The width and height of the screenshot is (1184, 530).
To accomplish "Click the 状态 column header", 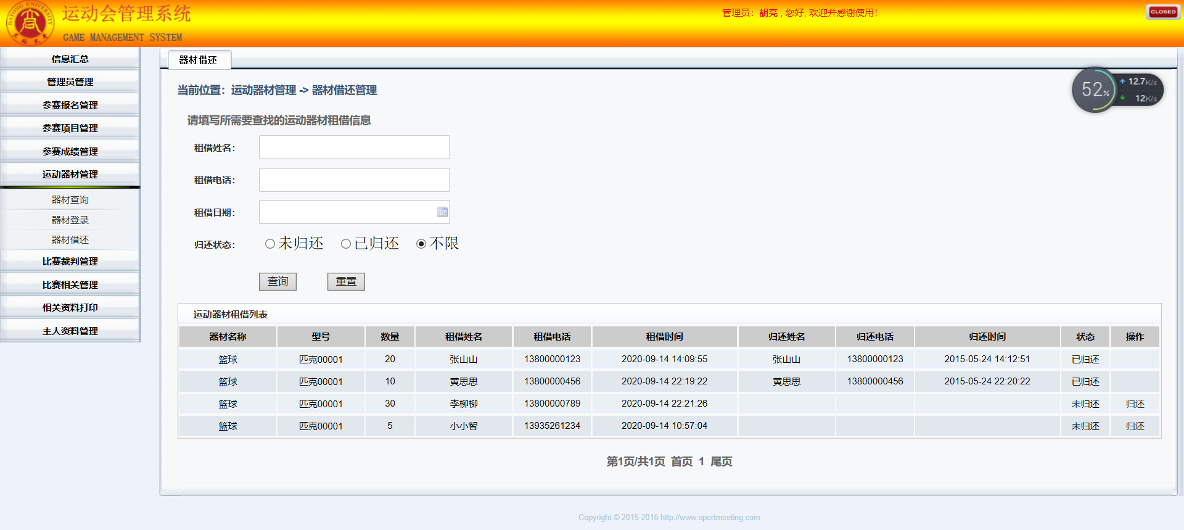I will tap(1085, 337).
